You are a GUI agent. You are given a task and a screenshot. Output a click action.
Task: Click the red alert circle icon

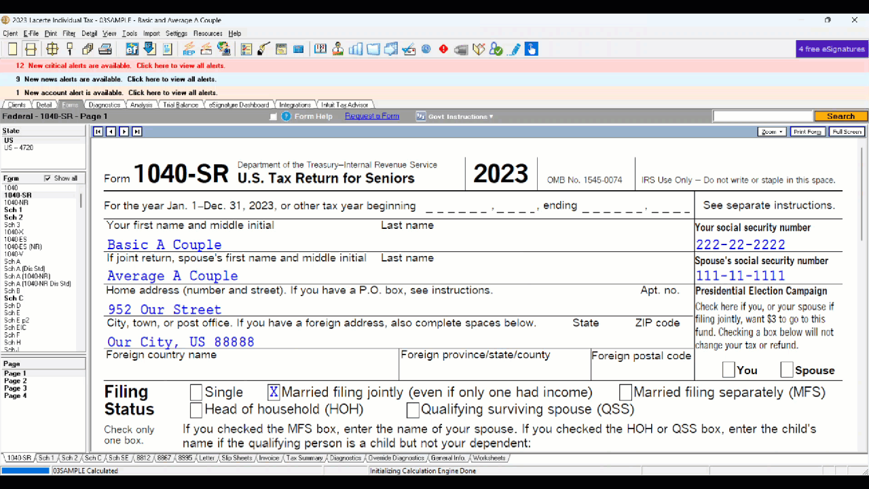pyautogui.click(x=443, y=49)
